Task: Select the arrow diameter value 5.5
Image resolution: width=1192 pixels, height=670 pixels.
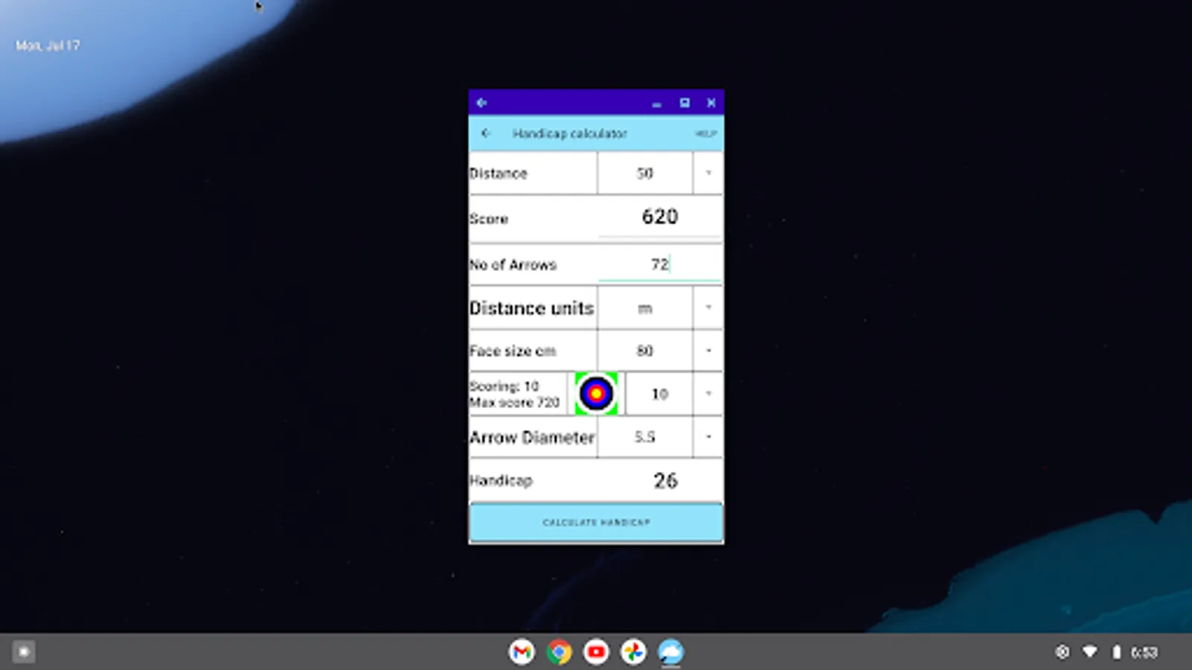Action: click(x=645, y=437)
